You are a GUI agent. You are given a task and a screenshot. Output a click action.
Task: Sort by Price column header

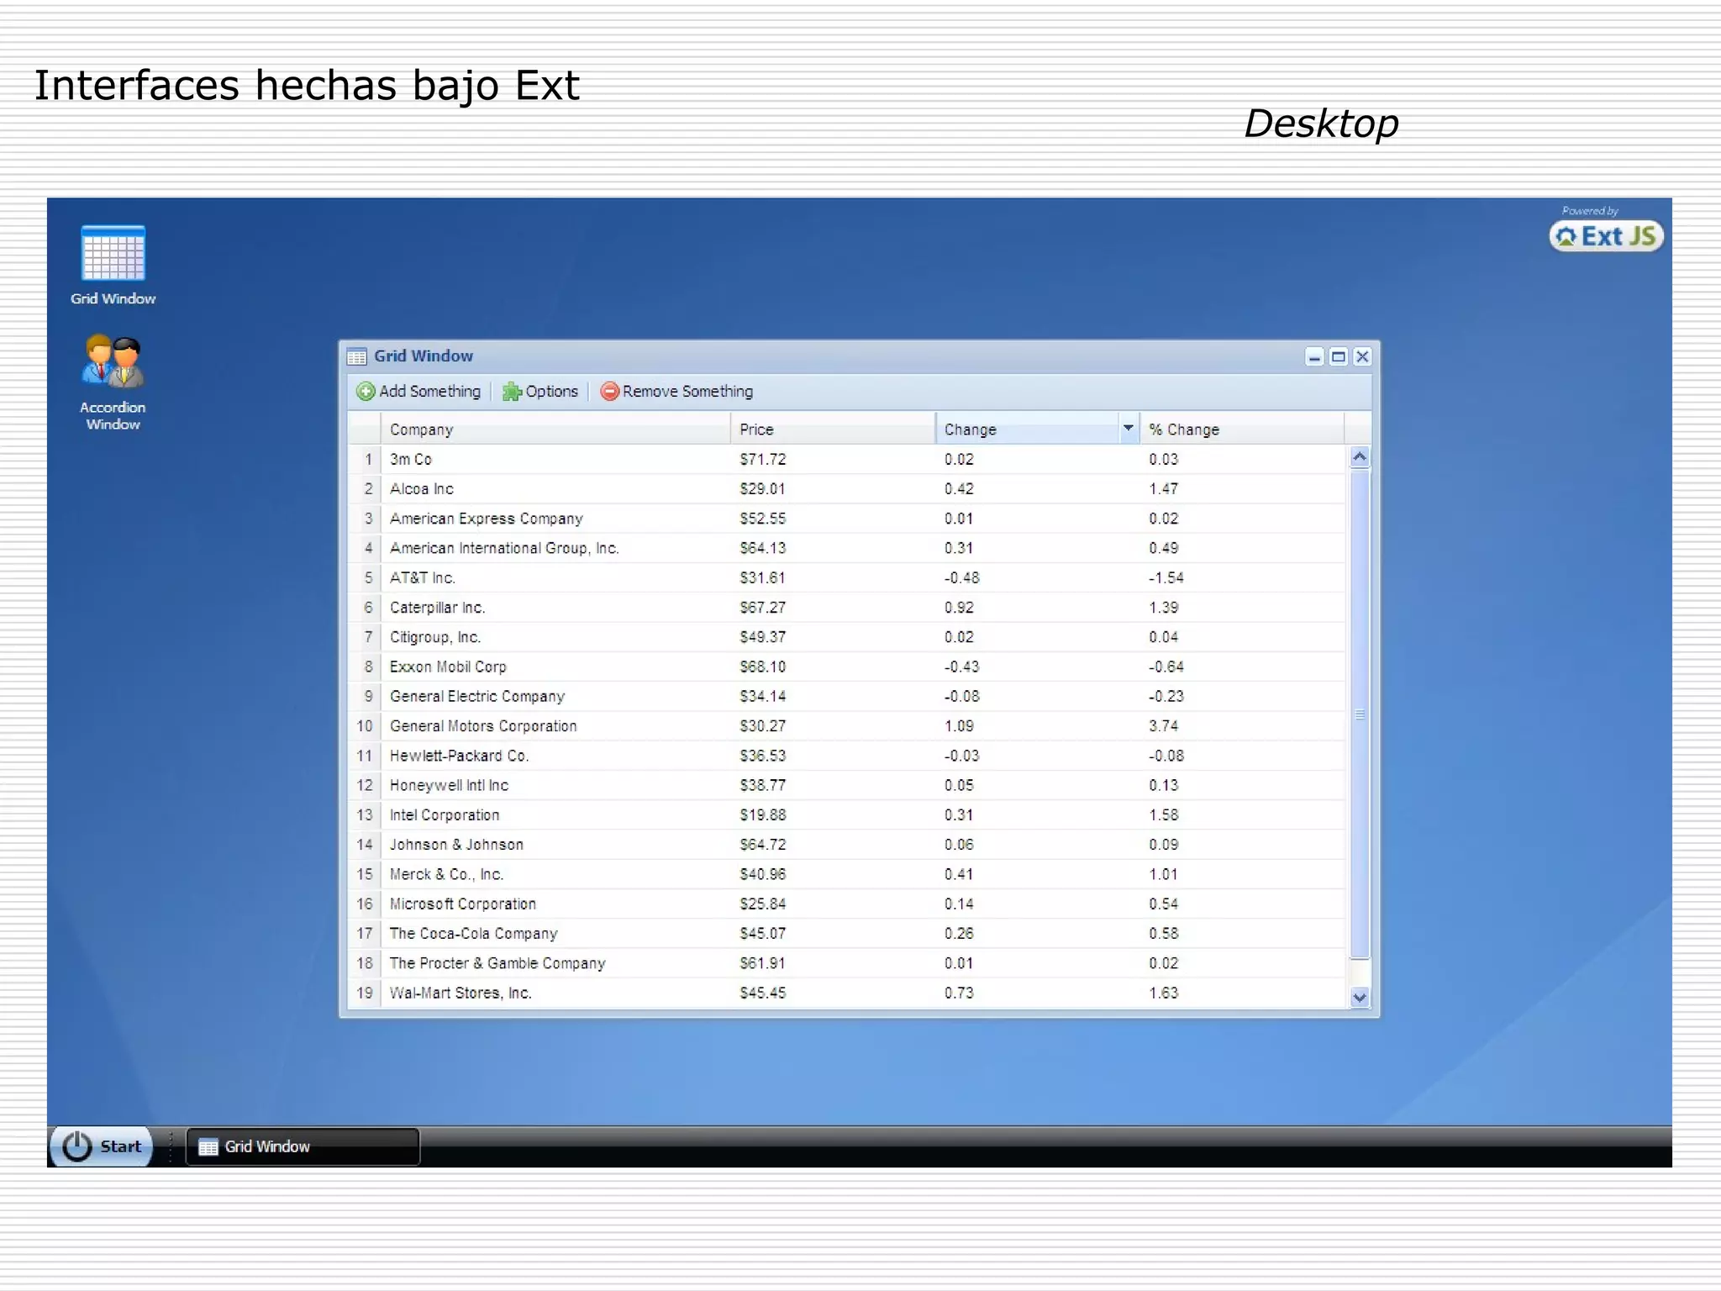[833, 429]
